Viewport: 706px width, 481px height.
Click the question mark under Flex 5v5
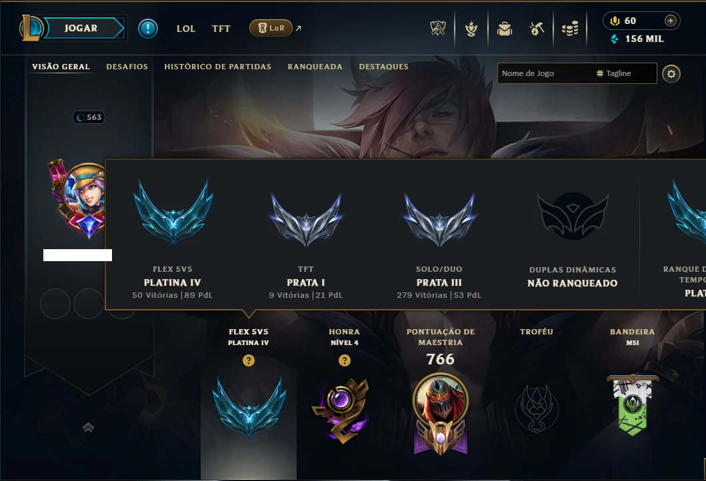(249, 360)
